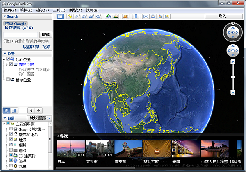The height and width of the screenshot is (172, 246).
Task: Move down arrow on the hand joystick
Action: tap(233, 54)
